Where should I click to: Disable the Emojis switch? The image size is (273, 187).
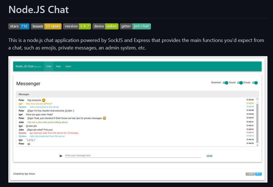click(255, 83)
